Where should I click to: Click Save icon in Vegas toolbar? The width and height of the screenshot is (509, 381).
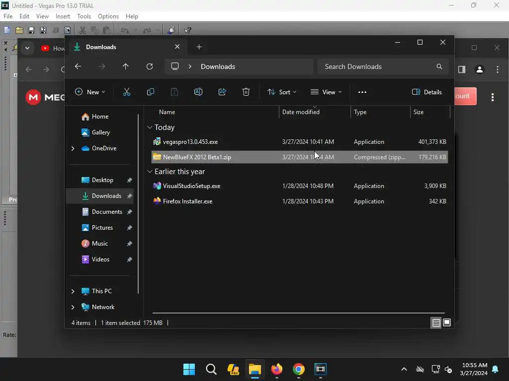(31, 30)
